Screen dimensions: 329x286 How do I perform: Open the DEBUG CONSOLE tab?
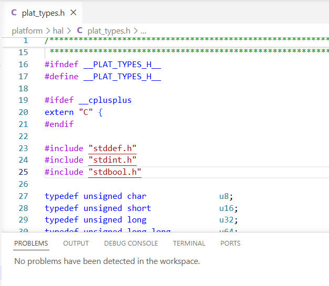(131, 243)
